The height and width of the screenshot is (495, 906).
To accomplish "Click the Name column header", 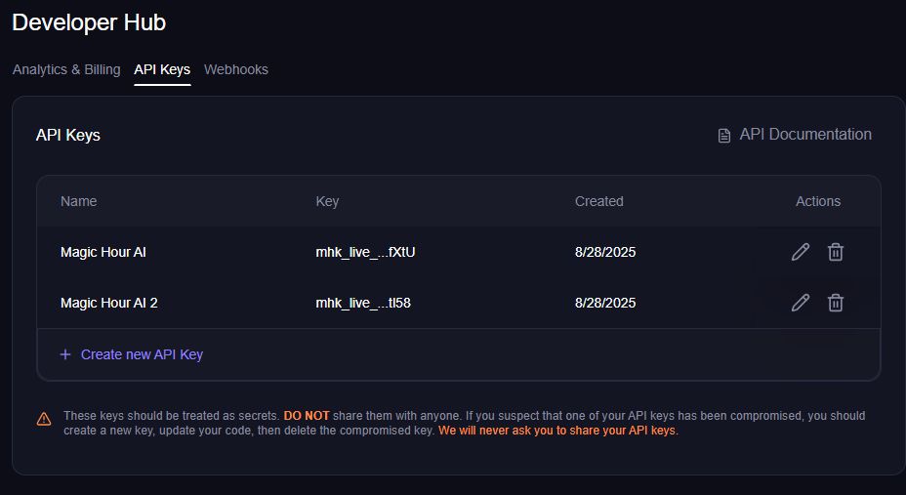I will [x=79, y=201].
